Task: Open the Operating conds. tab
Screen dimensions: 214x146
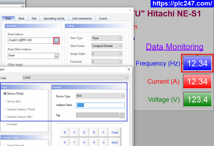Action: click(54, 19)
